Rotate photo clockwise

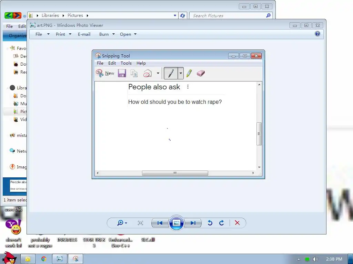(222, 223)
